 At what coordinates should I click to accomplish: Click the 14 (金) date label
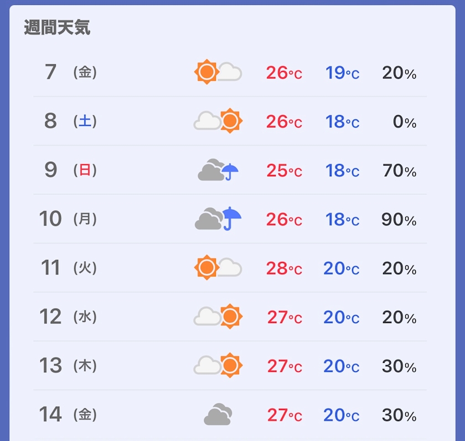[68, 414]
